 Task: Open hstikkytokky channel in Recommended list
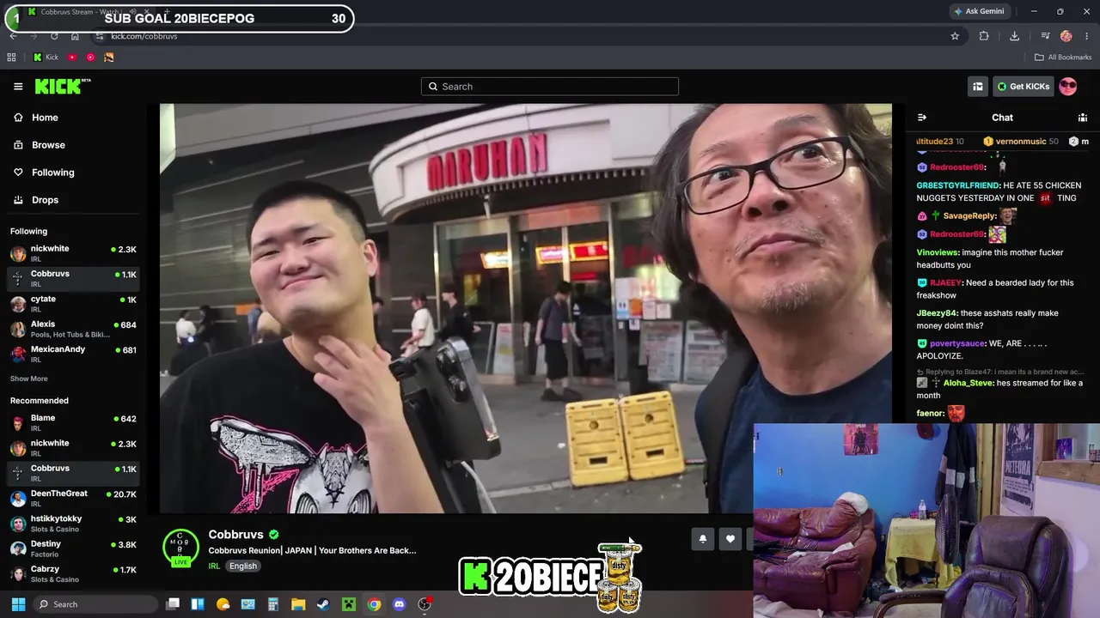pos(73,523)
